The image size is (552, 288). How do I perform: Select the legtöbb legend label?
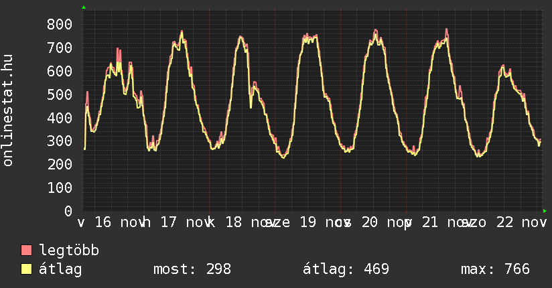(70, 251)
